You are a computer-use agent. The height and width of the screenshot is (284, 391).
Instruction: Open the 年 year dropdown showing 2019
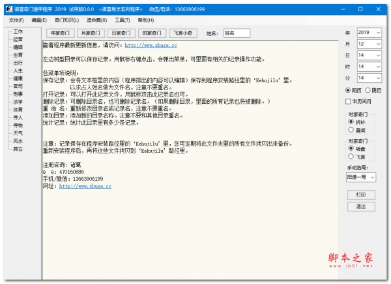click(369, 33)
